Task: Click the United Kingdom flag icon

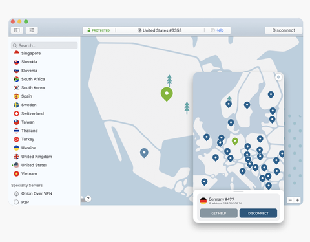Action: tap(16, 157)
